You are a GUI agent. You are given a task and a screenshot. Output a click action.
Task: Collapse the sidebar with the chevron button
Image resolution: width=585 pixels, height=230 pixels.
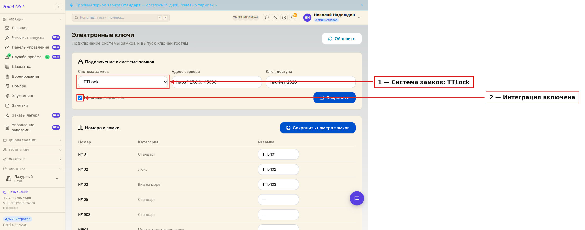pyautogui.click(x=59, y=7)
